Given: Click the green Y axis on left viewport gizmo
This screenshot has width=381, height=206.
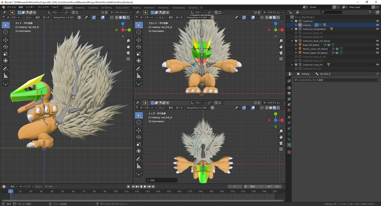Looking at the screenshot, I should (130, 30).
